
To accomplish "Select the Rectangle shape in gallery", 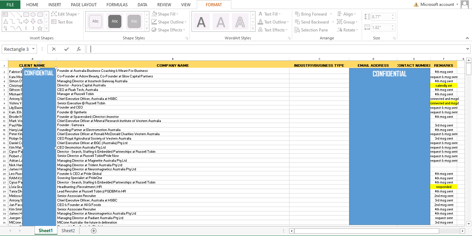I will (x=26, y=15).
